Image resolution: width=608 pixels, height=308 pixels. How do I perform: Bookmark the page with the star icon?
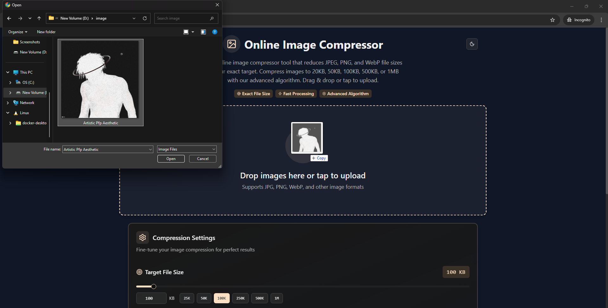[x=553, y=20]
